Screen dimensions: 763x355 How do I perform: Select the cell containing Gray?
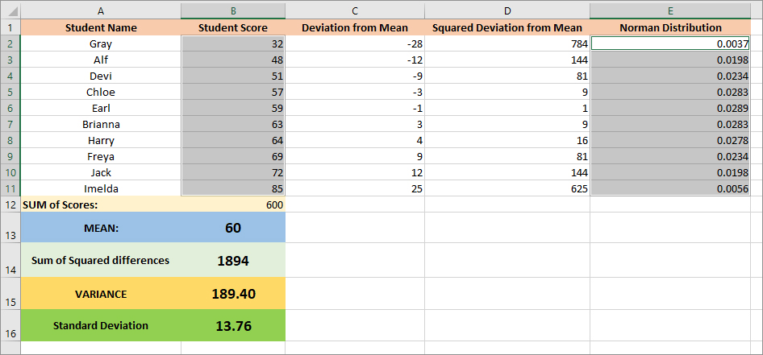tap(101, 43)
